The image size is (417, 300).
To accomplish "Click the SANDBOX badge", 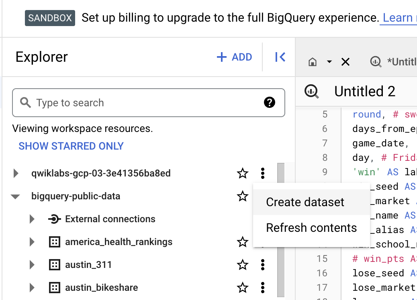I will [50, 18].
